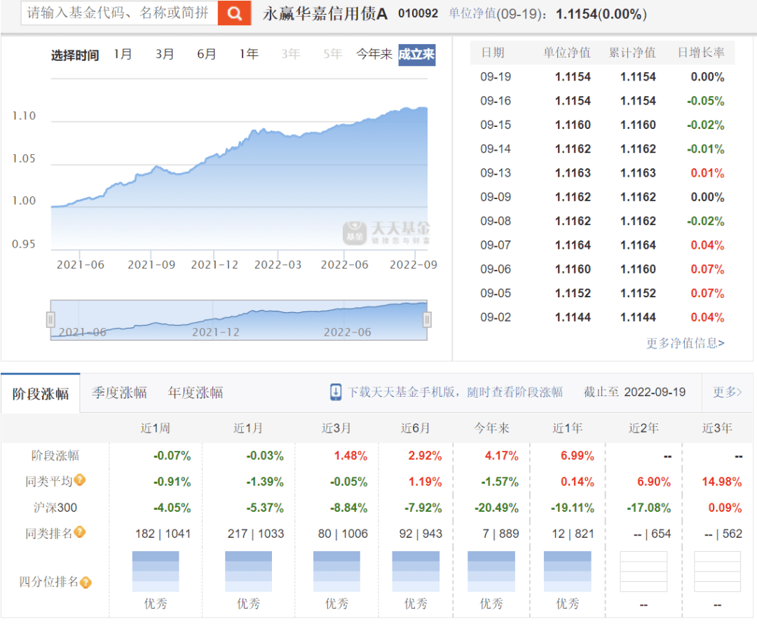Click the 截止至 2022-09-19 date text

tap(634, 392)
